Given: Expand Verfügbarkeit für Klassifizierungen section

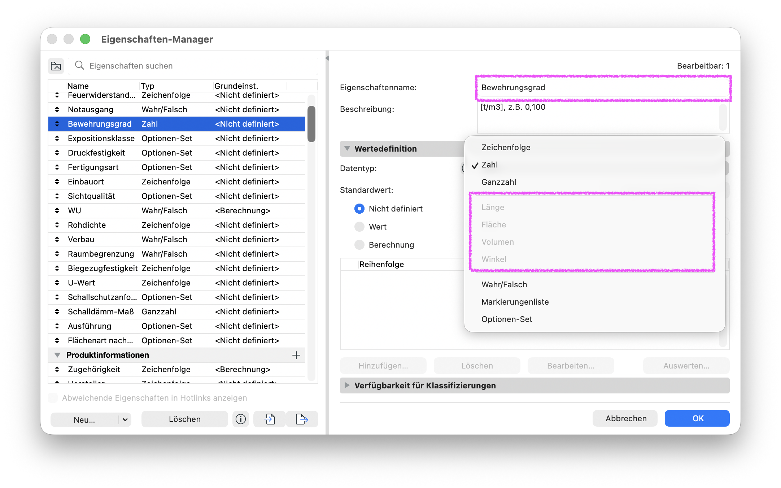Looking at the screenshot, I should (x=347, y=385).
